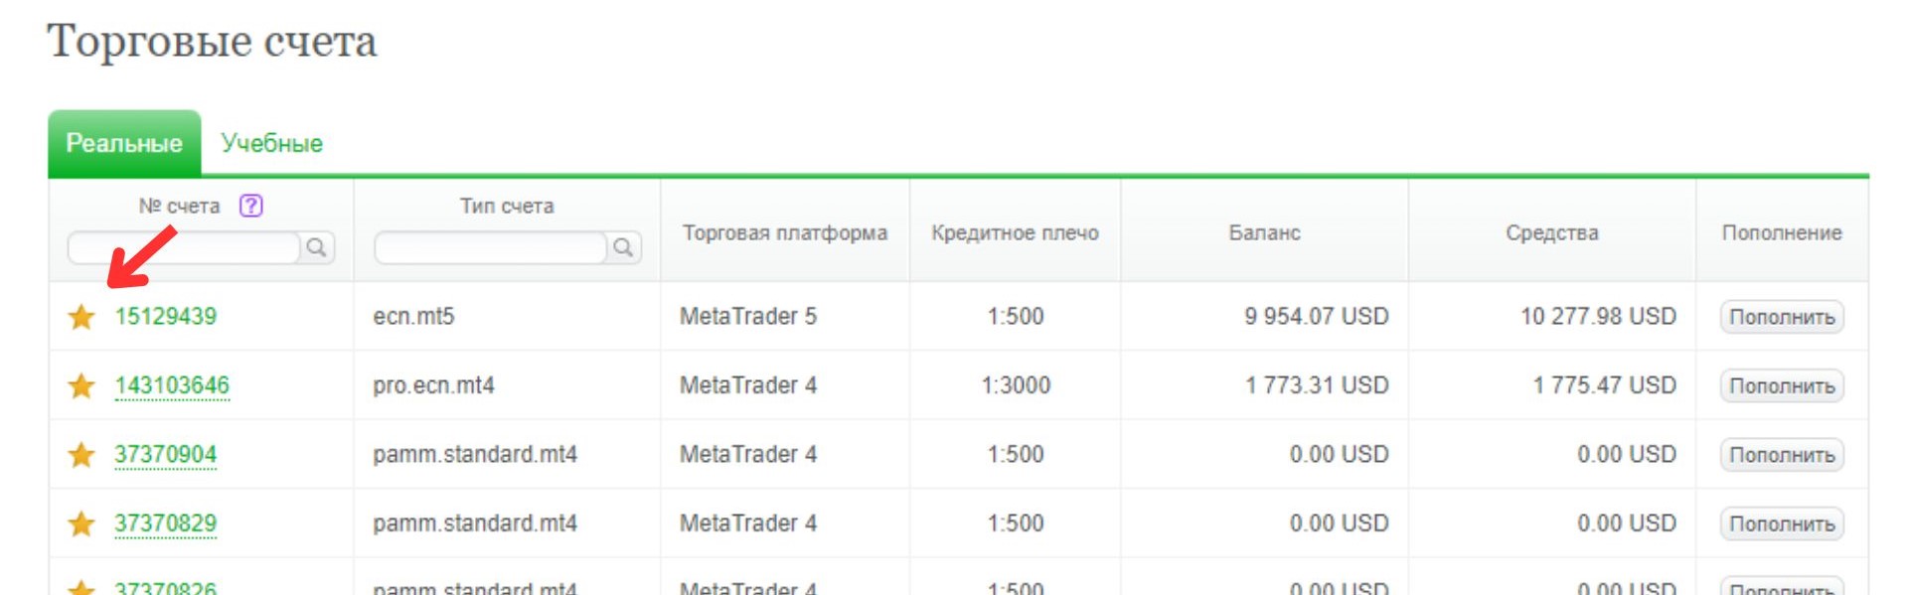Viewport: 1908px width, 595px height.
Task: Open account 143103646 link
Action: point(172,385)
